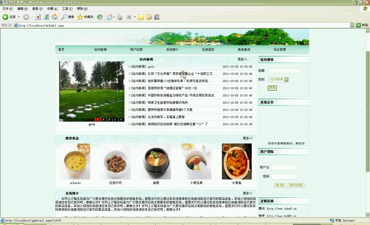Click the 用户名 input field
Screen dimensions: 370x225
pyautogui.click(x=284, y=168)
